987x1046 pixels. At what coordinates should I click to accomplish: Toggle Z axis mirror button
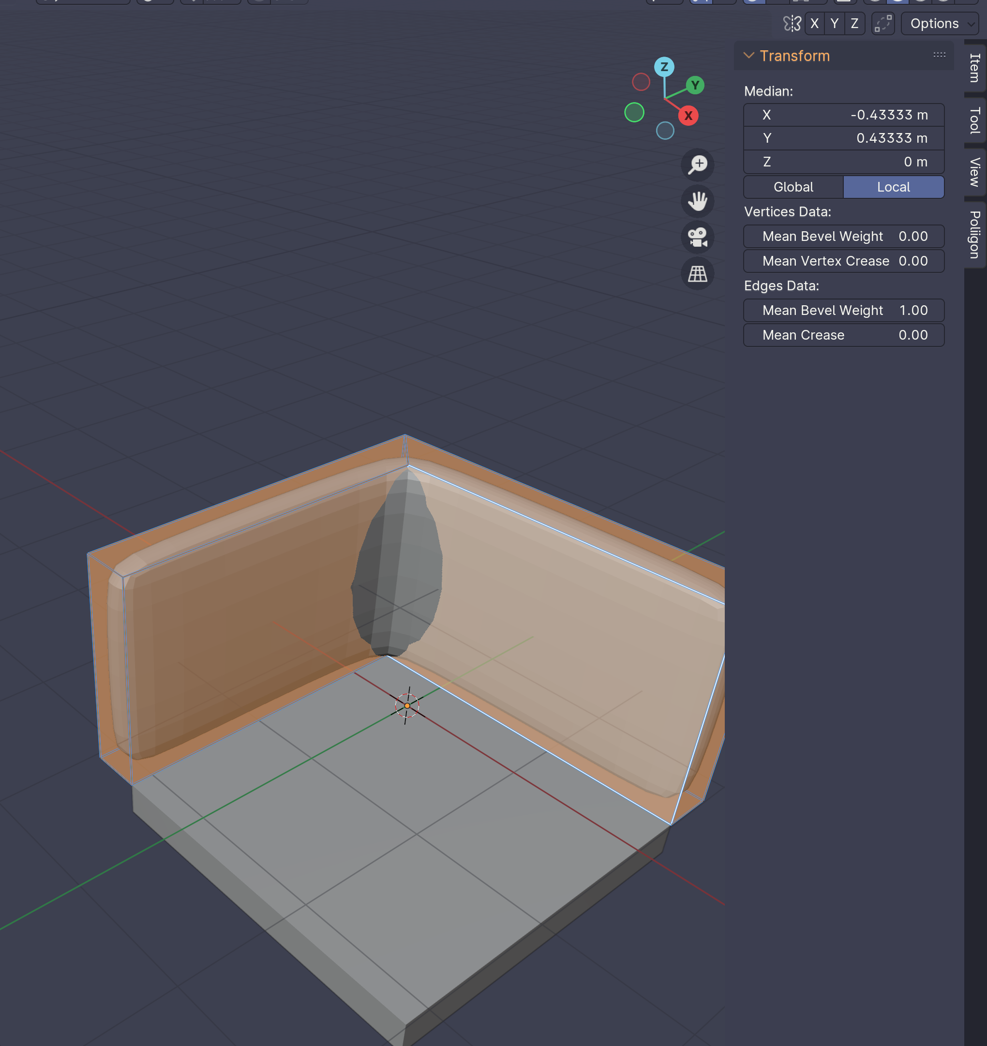point(854,24)
